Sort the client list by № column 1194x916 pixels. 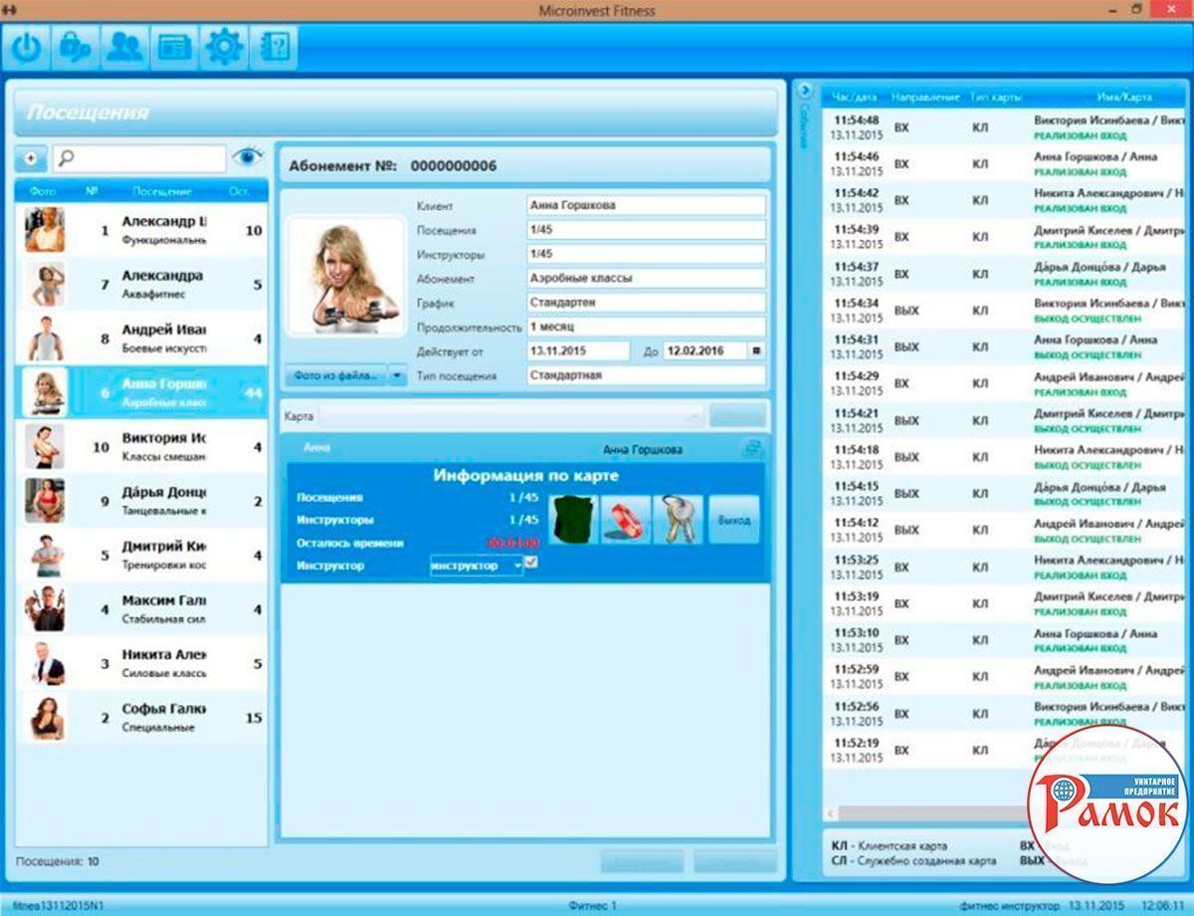[x=92, y=191]
